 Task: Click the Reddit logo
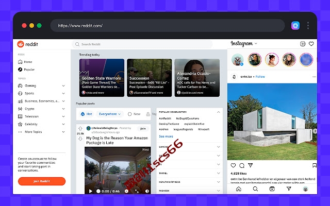tap(27, 44)
